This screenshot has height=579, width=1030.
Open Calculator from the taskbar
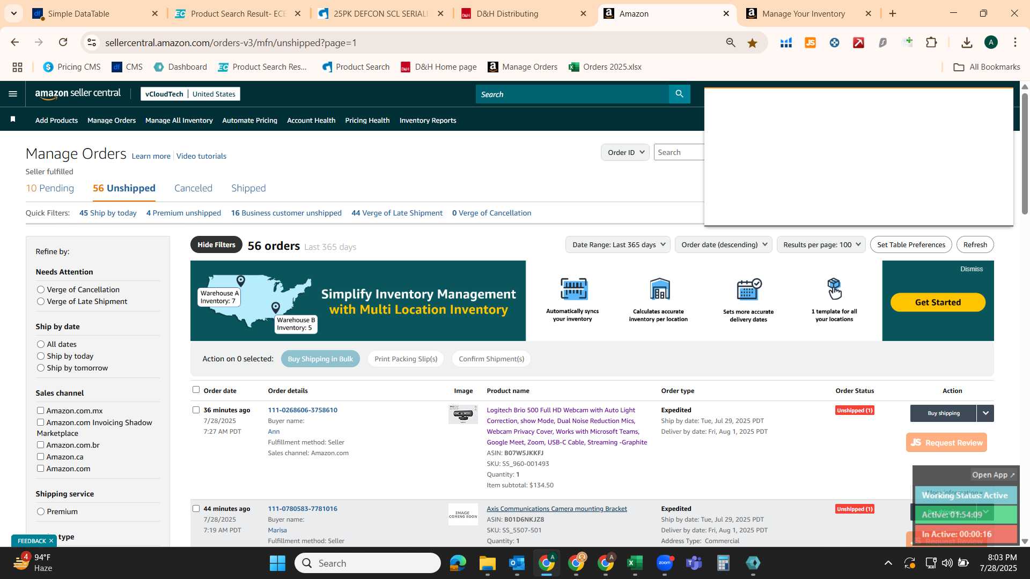(723, 563)
